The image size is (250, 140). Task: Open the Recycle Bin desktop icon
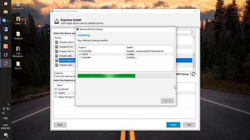[x=18, y=6]
